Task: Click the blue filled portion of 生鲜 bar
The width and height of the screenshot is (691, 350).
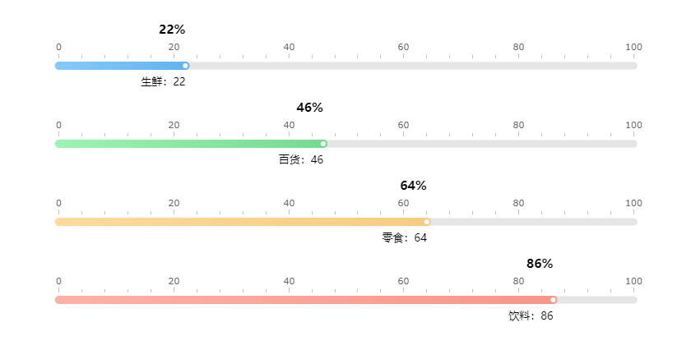Action: tap(119, 66)
